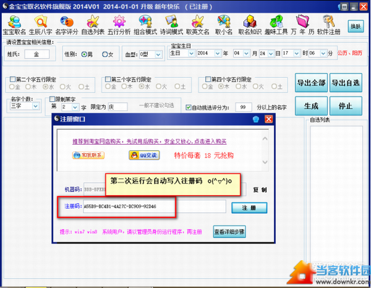Click the QQ交谈 chat button
Viewport: 371px width, 288px height.
[144, 155]
